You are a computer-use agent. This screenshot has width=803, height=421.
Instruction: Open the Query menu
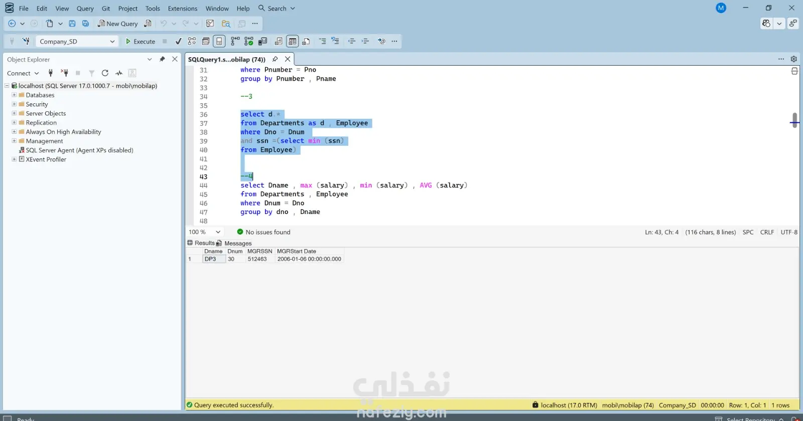[x=85, y=9]
